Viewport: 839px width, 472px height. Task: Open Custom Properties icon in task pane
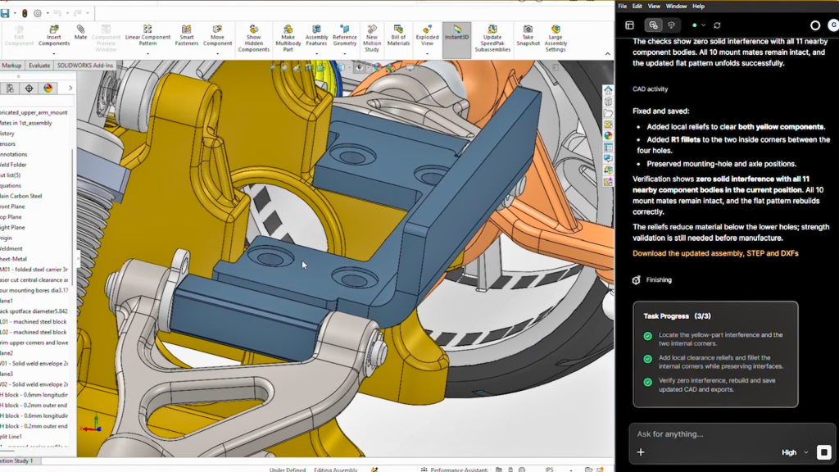click(608, 147)
